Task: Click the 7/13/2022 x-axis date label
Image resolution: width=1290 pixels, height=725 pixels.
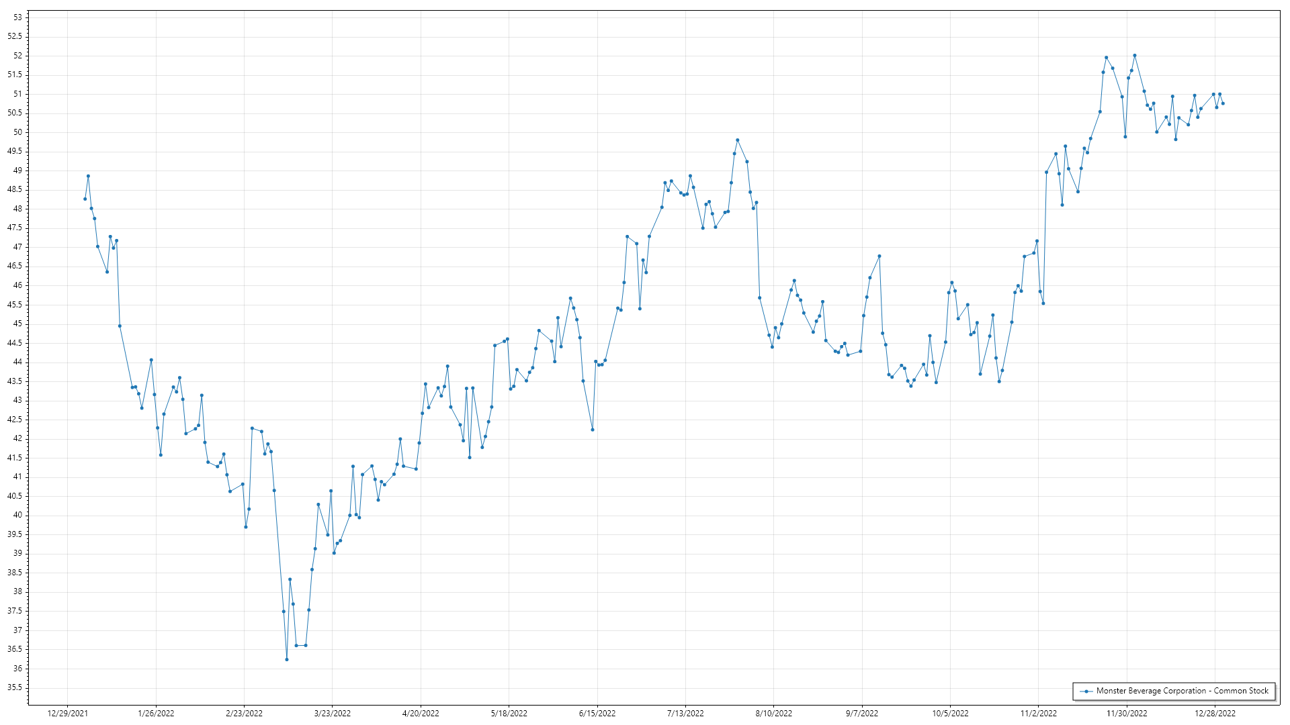Action: pos(685,714)
